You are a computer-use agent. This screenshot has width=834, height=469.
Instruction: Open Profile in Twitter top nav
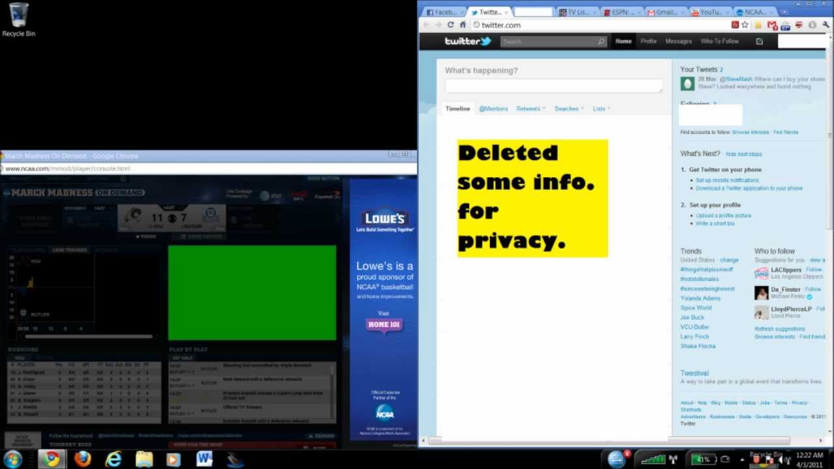coord(648,41)
